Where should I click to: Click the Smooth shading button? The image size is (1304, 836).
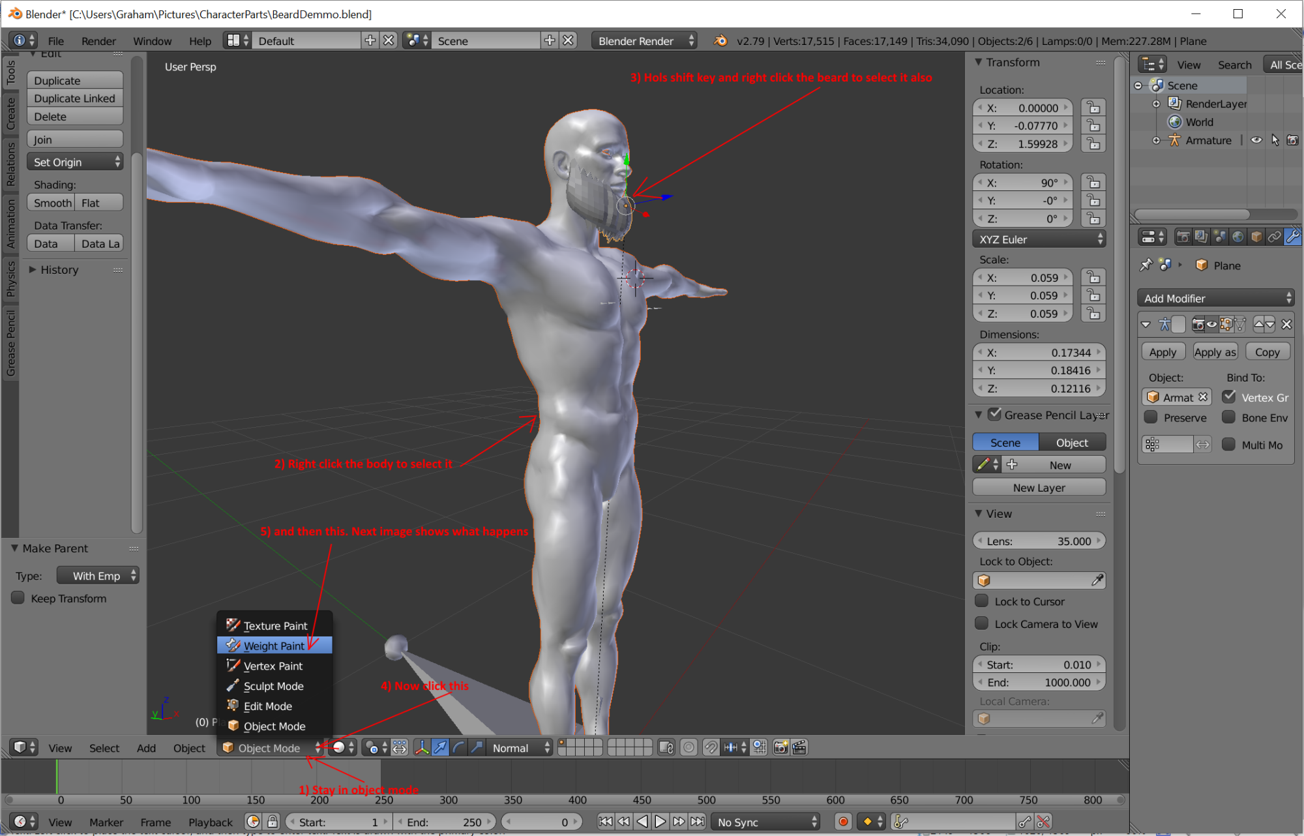(x=51, y=202)
